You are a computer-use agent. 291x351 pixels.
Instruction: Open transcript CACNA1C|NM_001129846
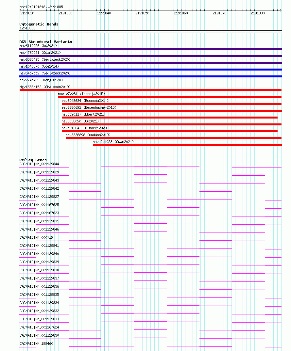point(39,230)
